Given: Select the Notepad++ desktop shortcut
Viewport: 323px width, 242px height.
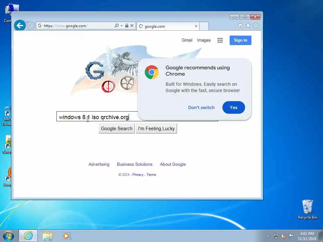Looking at the screenshot, I should point(7,144).
